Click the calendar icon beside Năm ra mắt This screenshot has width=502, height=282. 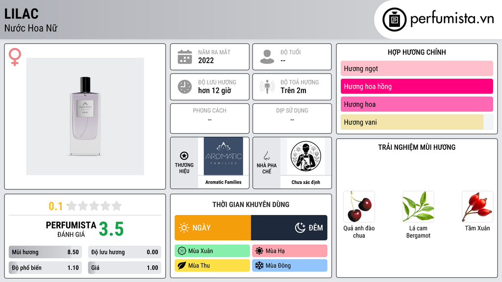click(x=185, y=57)
